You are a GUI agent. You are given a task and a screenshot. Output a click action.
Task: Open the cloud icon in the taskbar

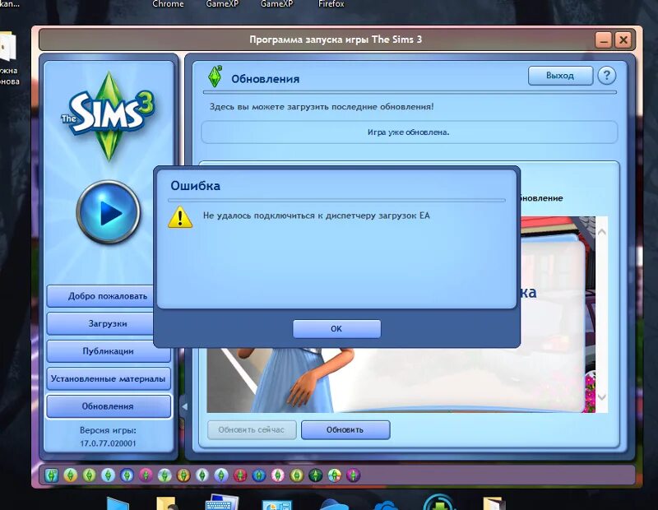385,504
